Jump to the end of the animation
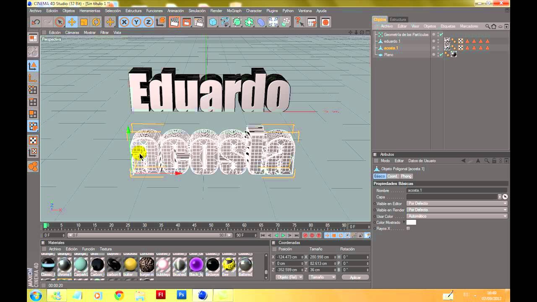 296,235
